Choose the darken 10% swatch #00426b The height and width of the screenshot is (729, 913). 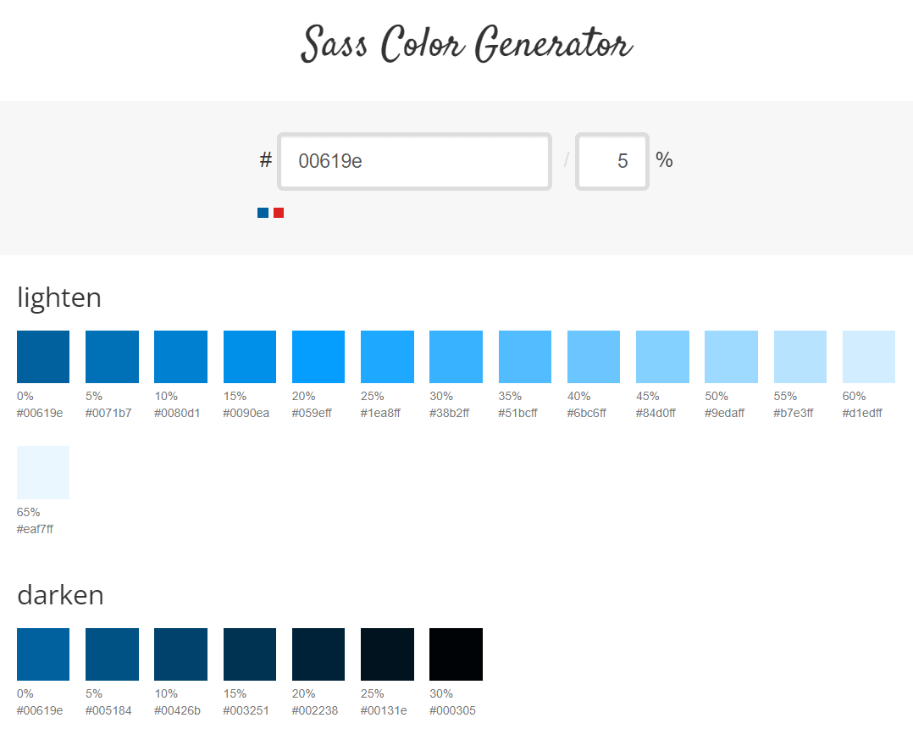(180, 654)
